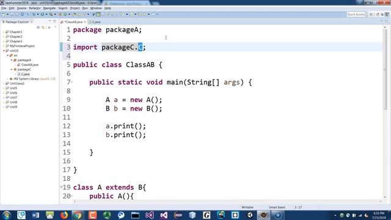The image size is (391, 220).
Task: Fold the main method at line 7
Action: coord(72,81)
